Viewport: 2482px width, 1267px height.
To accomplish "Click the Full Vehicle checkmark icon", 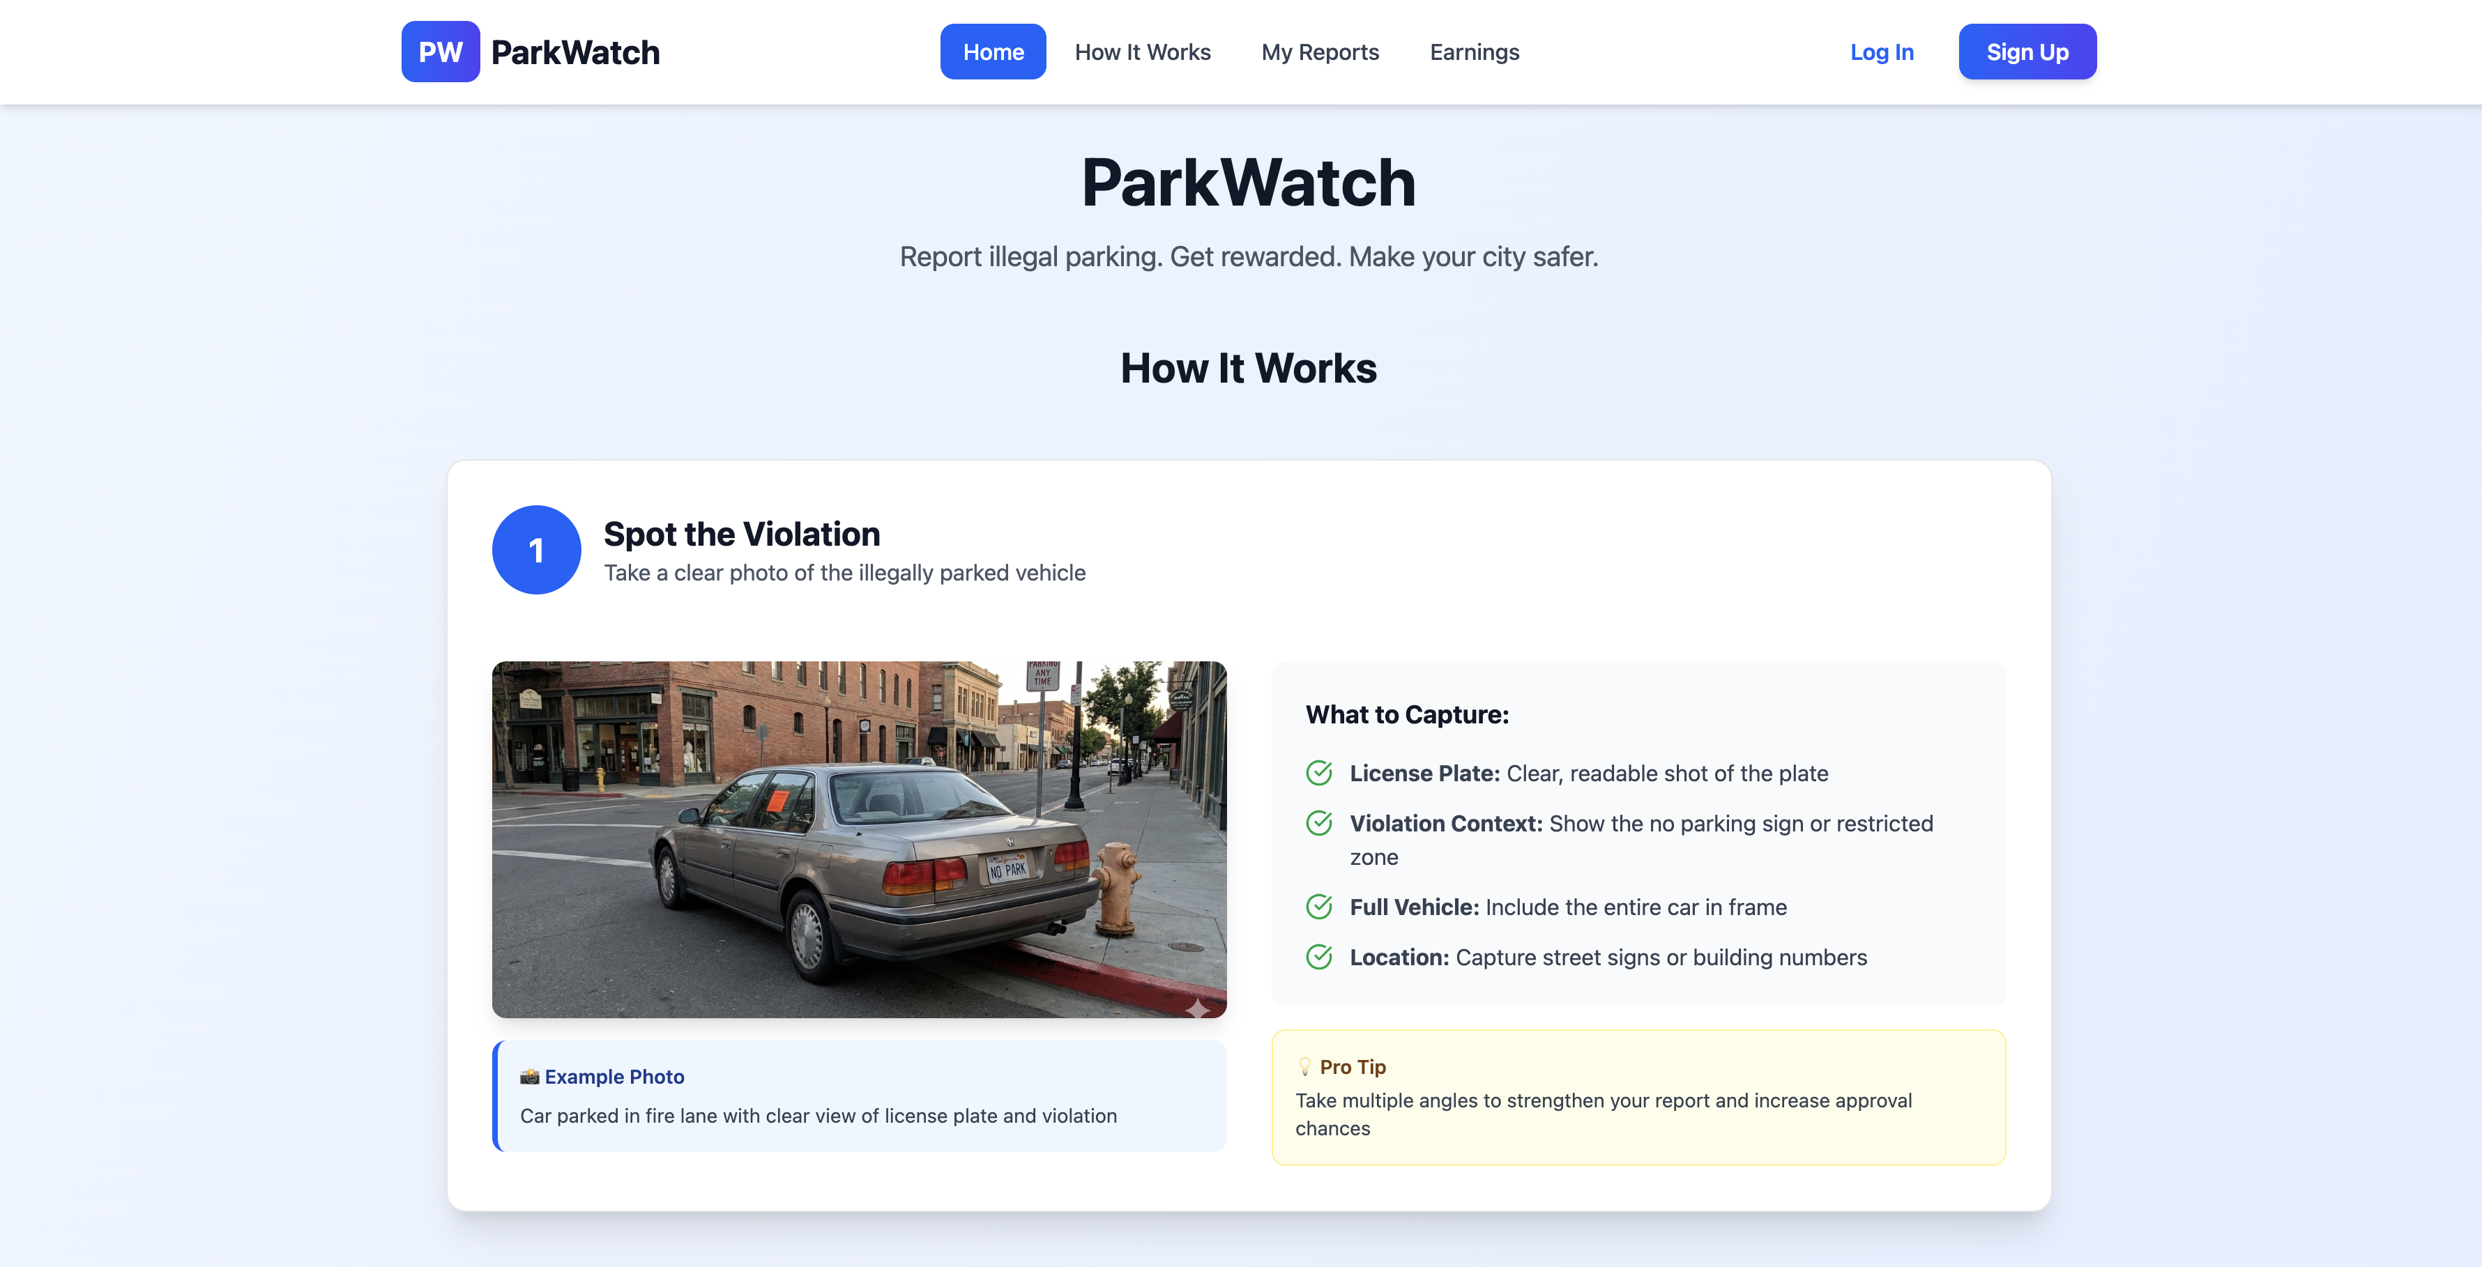I will pyautogui.click(x=1319, y=907).
